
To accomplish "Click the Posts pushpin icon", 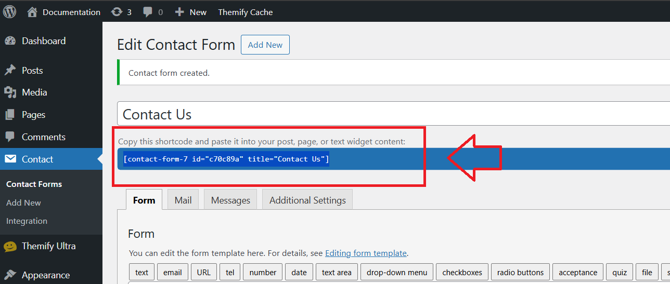I will click(10, 71).
